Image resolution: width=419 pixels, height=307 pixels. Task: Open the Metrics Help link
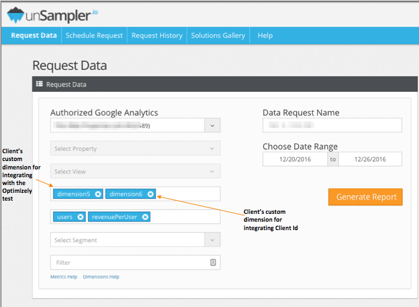click(x=64, y=277)
